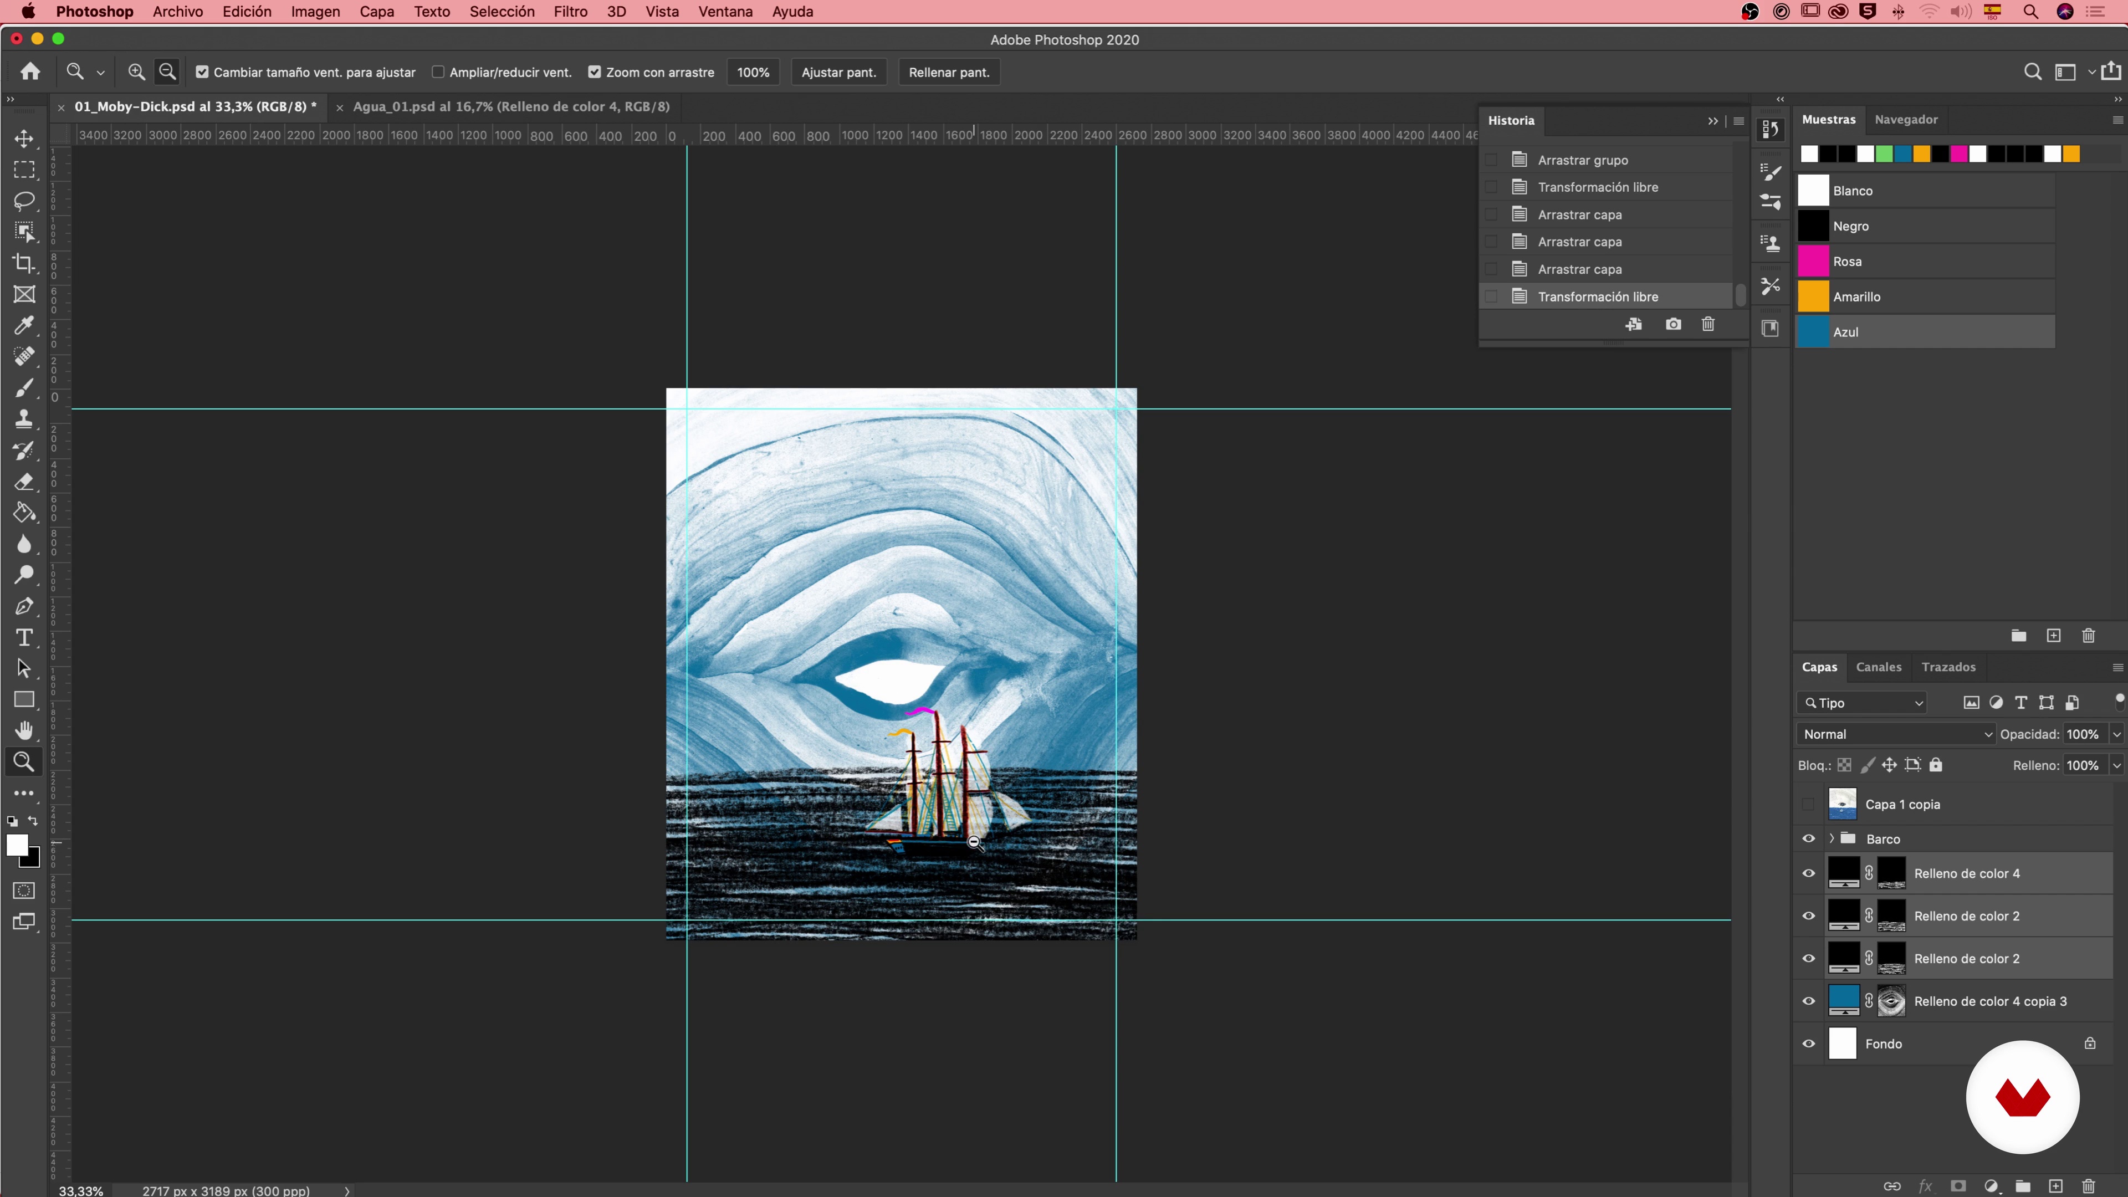Screen dimensions: 2128x1197
Task: Expand the Barco layer group
Action: (x=1832, y=838)
